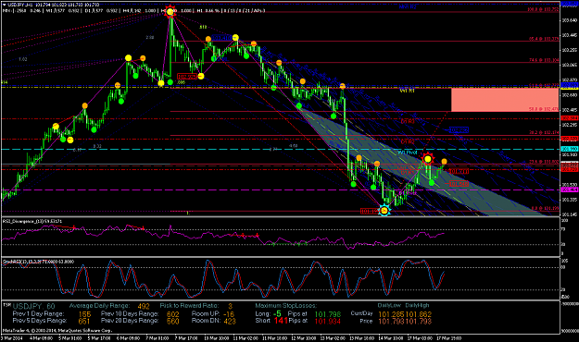Click blue price tag right of gray channel
Screen dimensions: 579x342
459,130
